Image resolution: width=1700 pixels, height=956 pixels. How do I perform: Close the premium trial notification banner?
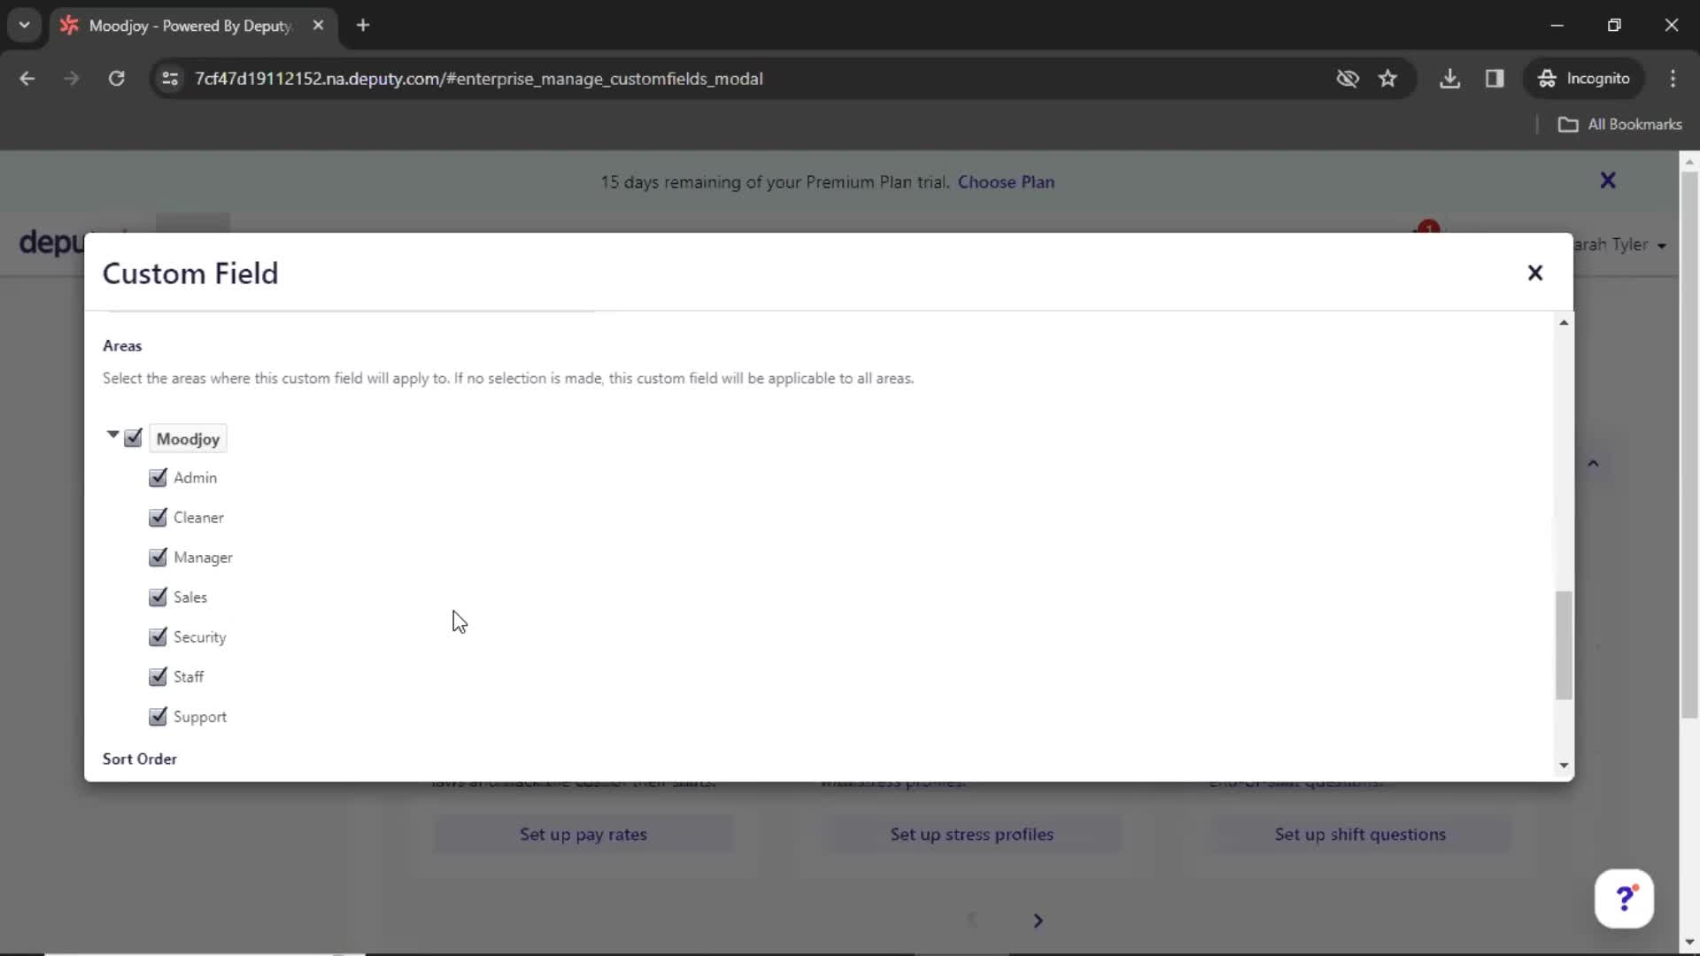pos(1609,181)
